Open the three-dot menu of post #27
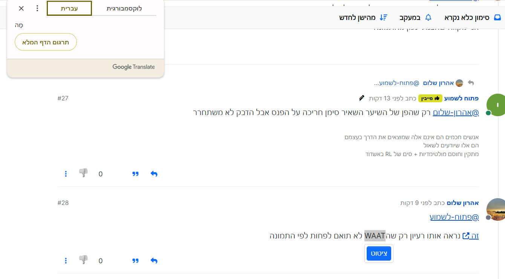The image size is (505, 279). [66, 174]
